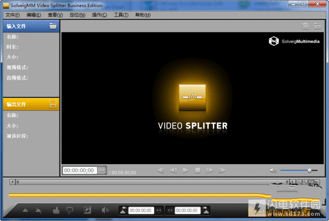Click the set-start-marker flag icon
The image size is (329, 221).
[123, 210]
